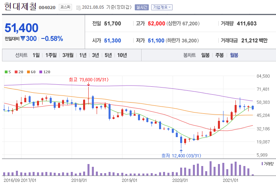Click the green 5 moving-average swatch
Viewport: 276px width, 189px height.
point(6,72)
